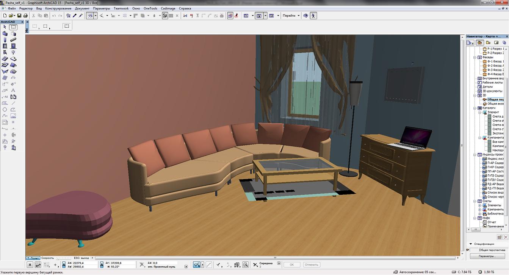509x275 pixels.
Task: Select the Marquee tool in the toolbox
Action: (x=13, y=27)
